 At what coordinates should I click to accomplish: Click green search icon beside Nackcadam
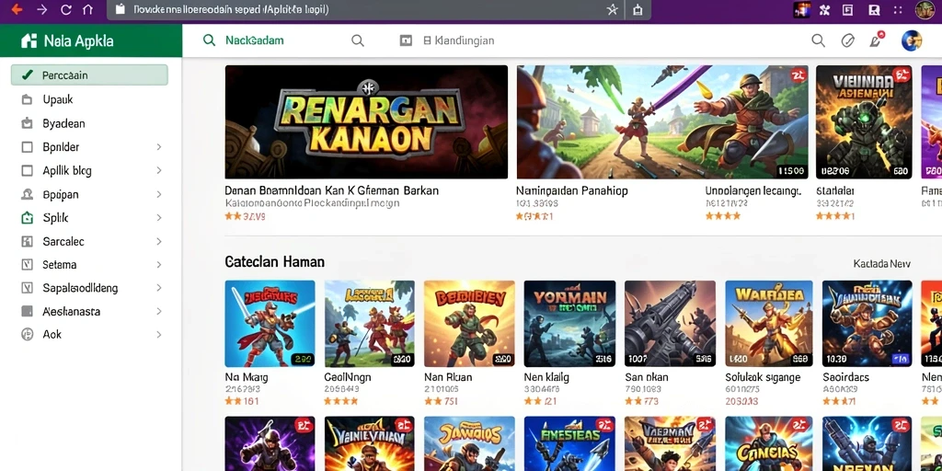click(209, 40)
